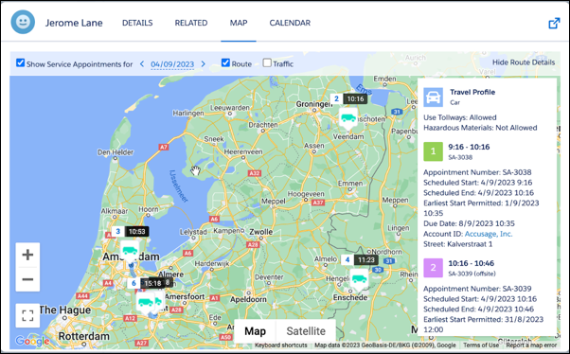
Task: Click Due Date: 8/9/2023 10:35 text
Action: (469, 223)
